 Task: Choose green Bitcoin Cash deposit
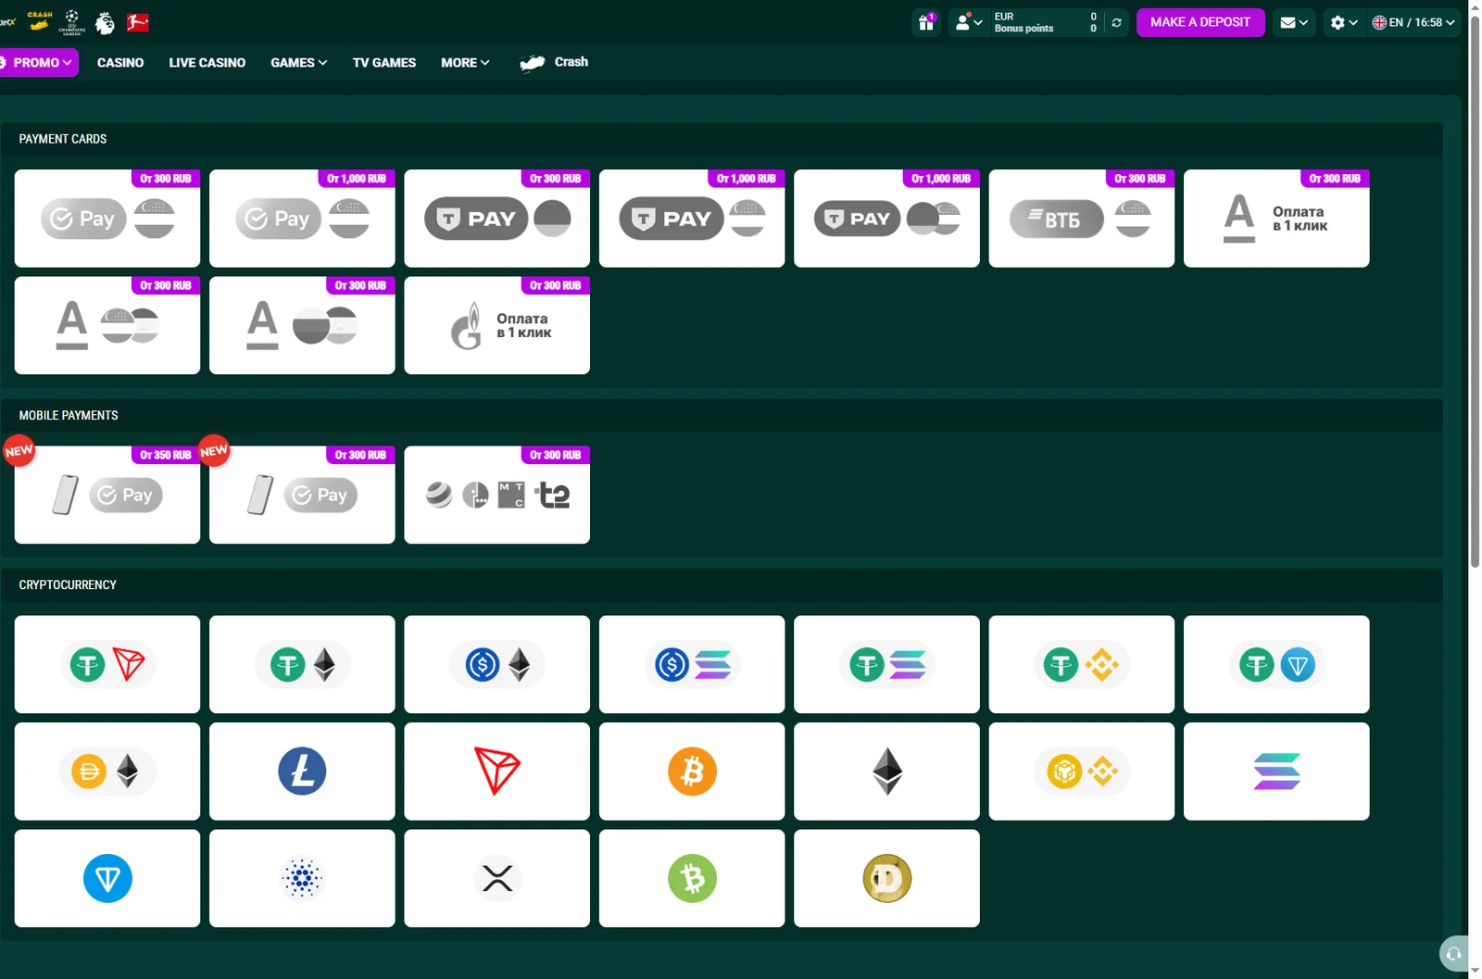coord(692,878)
